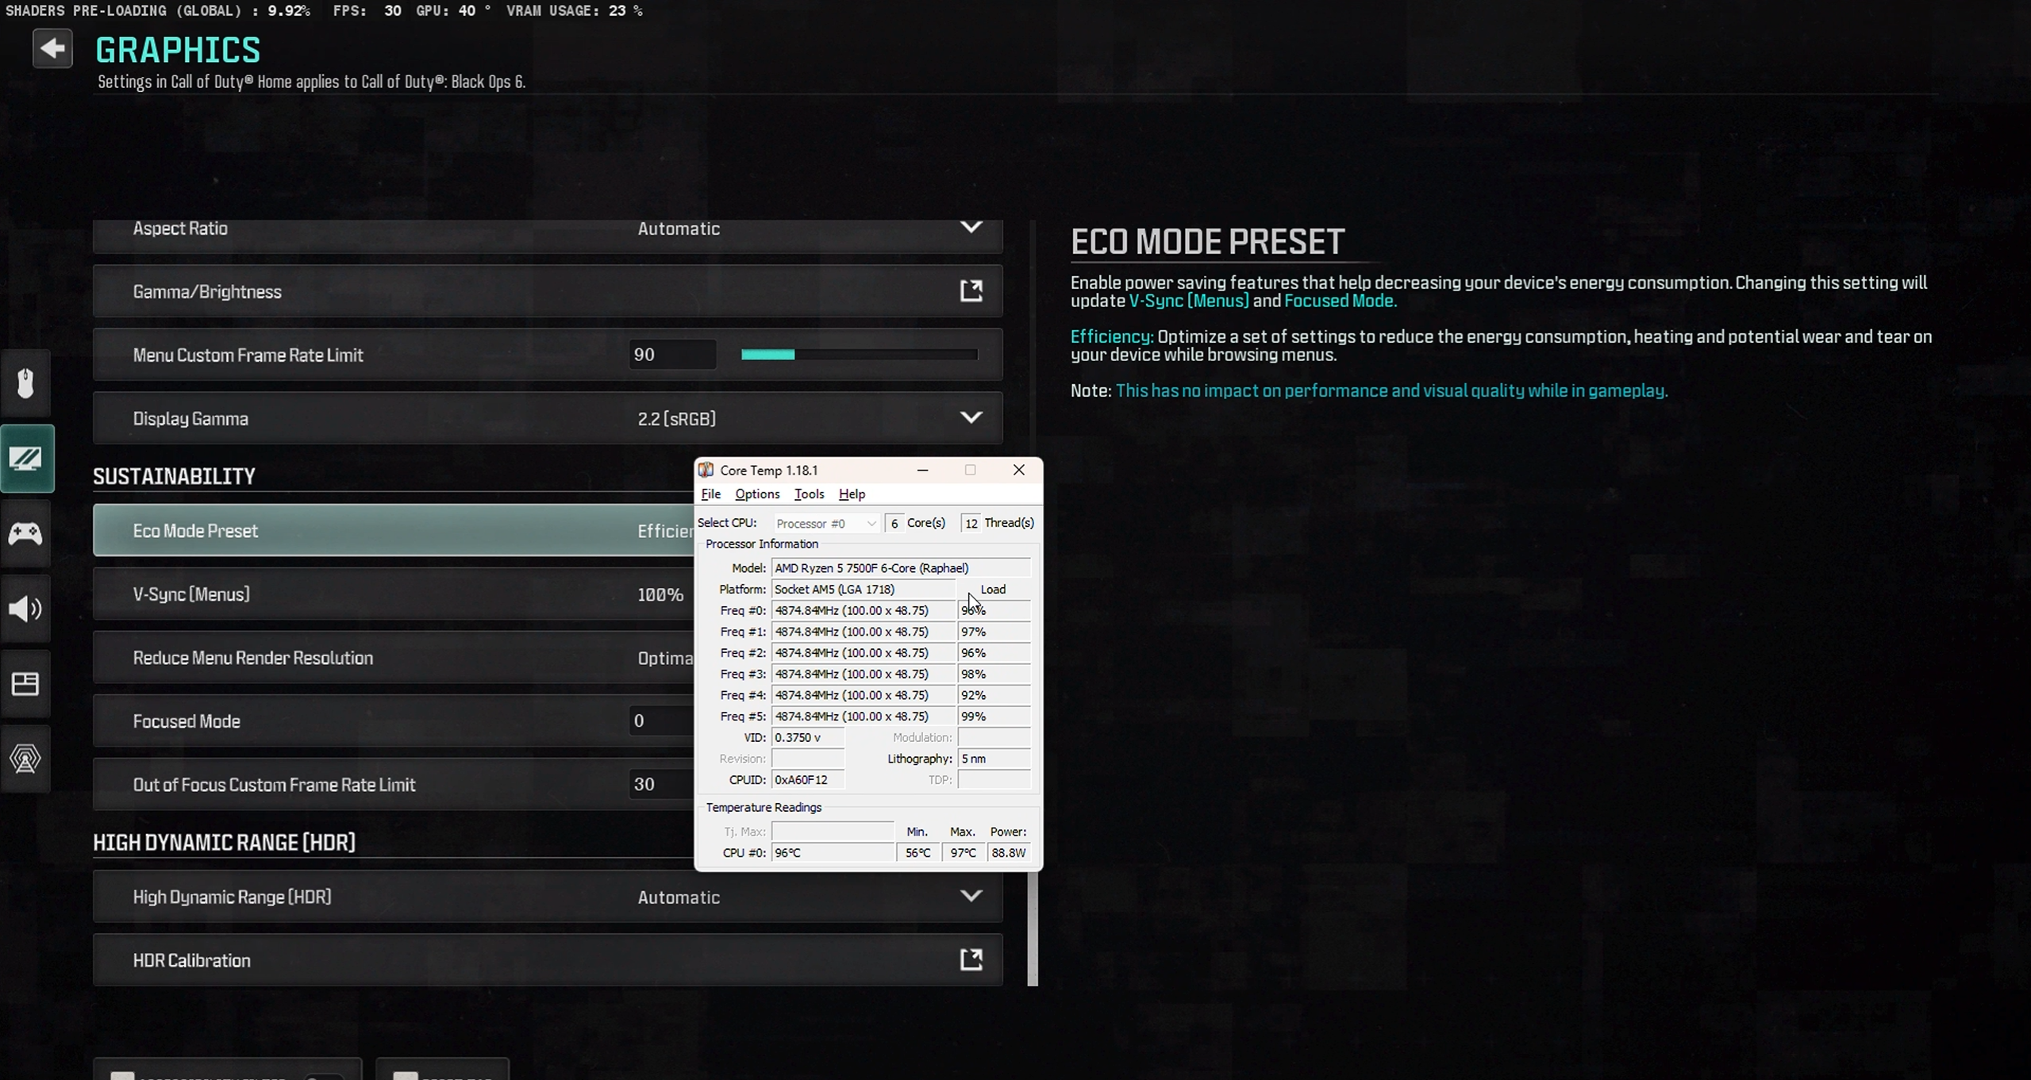
Task: Open Eco Mode Preset option row
Action: (x=393, y=530)
